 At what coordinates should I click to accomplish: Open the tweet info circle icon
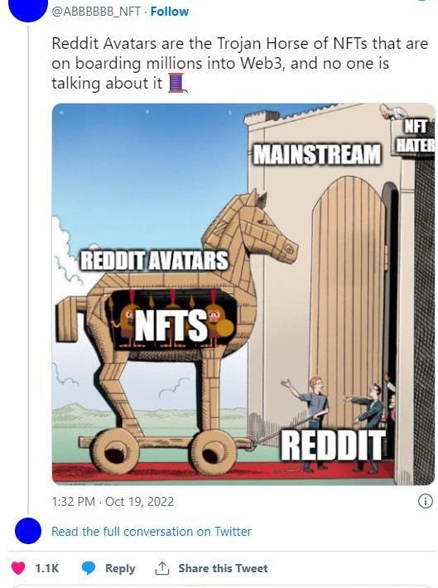(425, 501)
